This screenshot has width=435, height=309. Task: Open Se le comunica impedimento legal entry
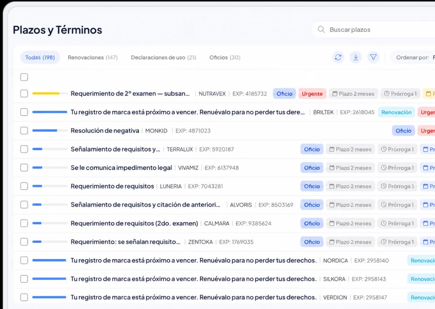click(x=121, y=168)
